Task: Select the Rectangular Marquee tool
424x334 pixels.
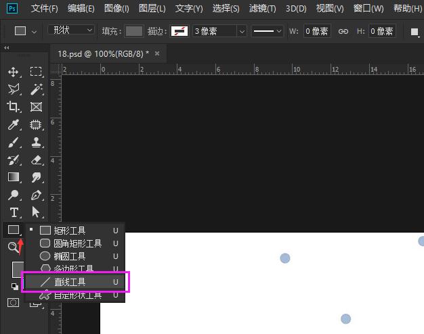Action: click(36, 72)
